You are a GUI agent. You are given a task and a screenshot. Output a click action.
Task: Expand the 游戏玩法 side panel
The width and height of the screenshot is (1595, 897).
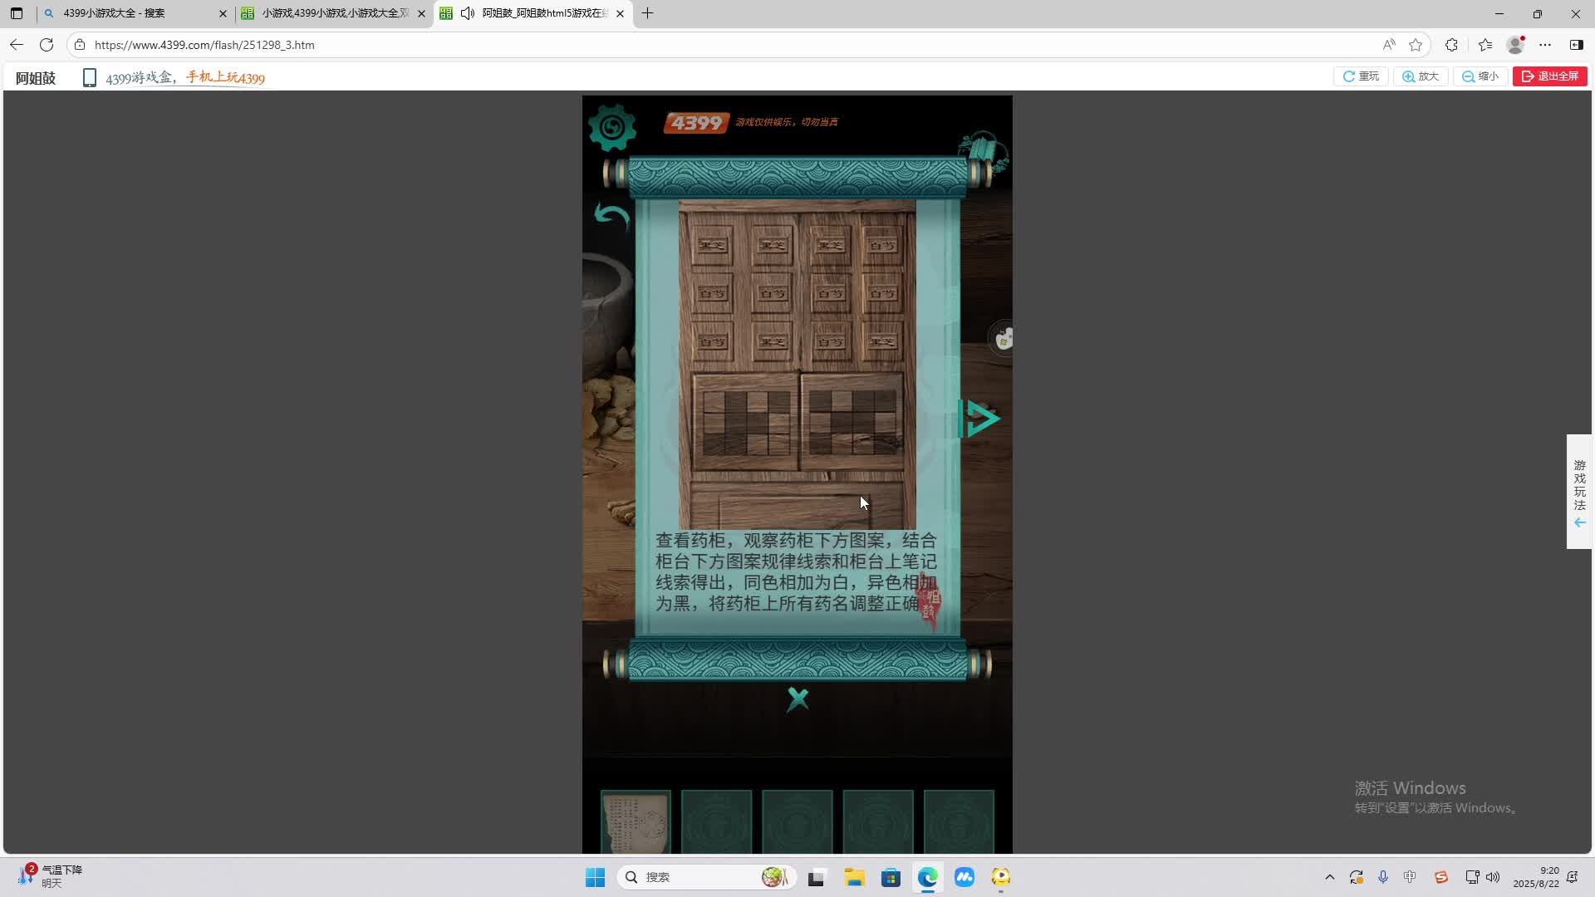click(x=1579, y=492)
